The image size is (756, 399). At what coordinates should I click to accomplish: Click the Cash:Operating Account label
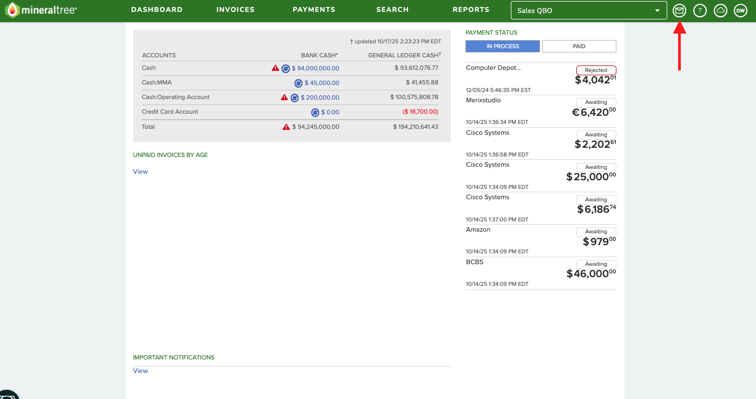coord(176,97)
